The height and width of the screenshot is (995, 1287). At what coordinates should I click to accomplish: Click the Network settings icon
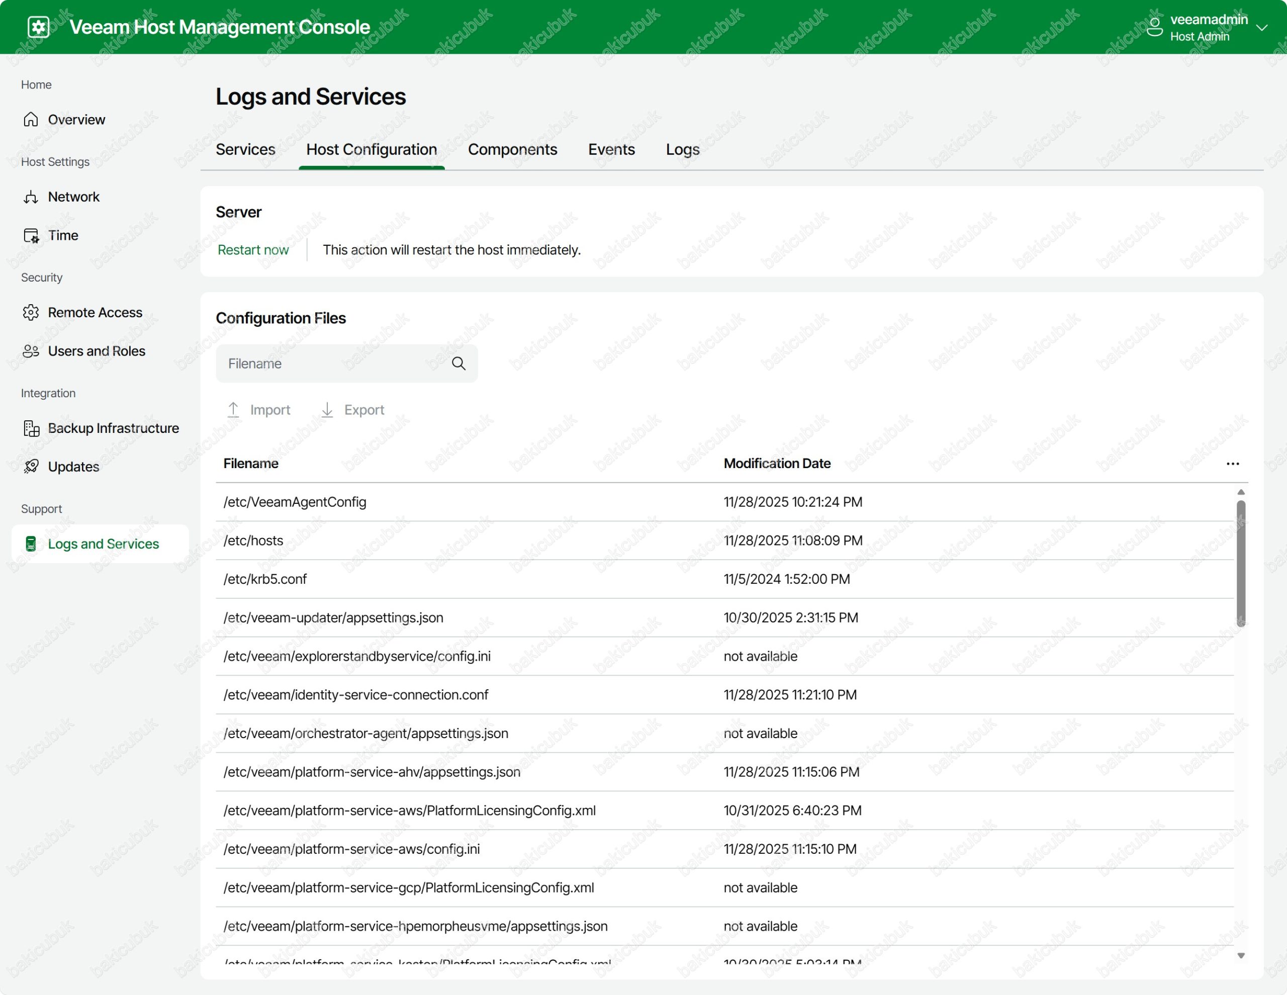click(31, 197)
